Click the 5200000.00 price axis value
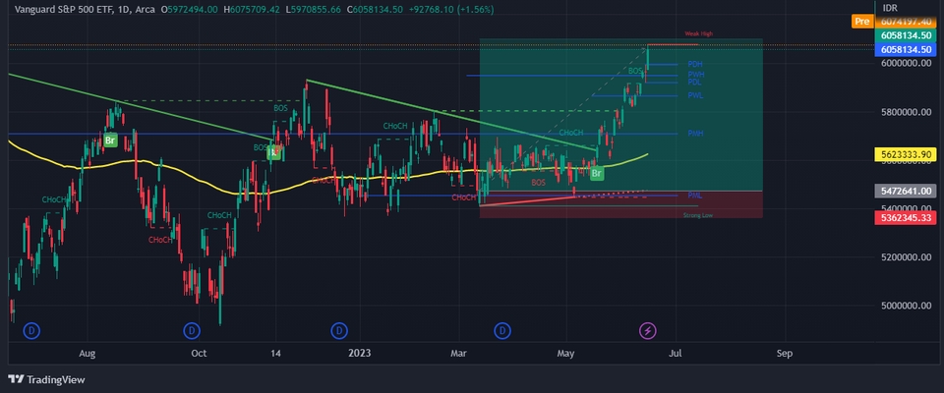The height and width of the screenshot is (393, 944). (x=905, y=257)
